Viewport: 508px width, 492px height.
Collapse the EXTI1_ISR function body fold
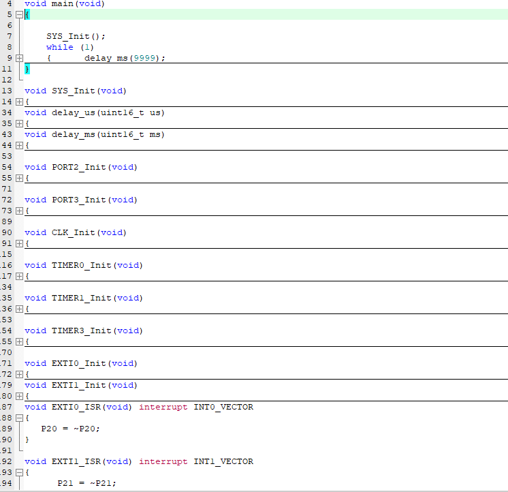pyautogui.click(x=20, y=472)
